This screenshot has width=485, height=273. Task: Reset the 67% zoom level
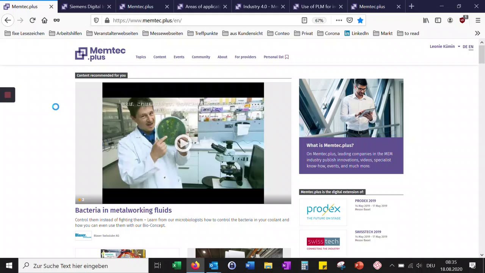319,20
